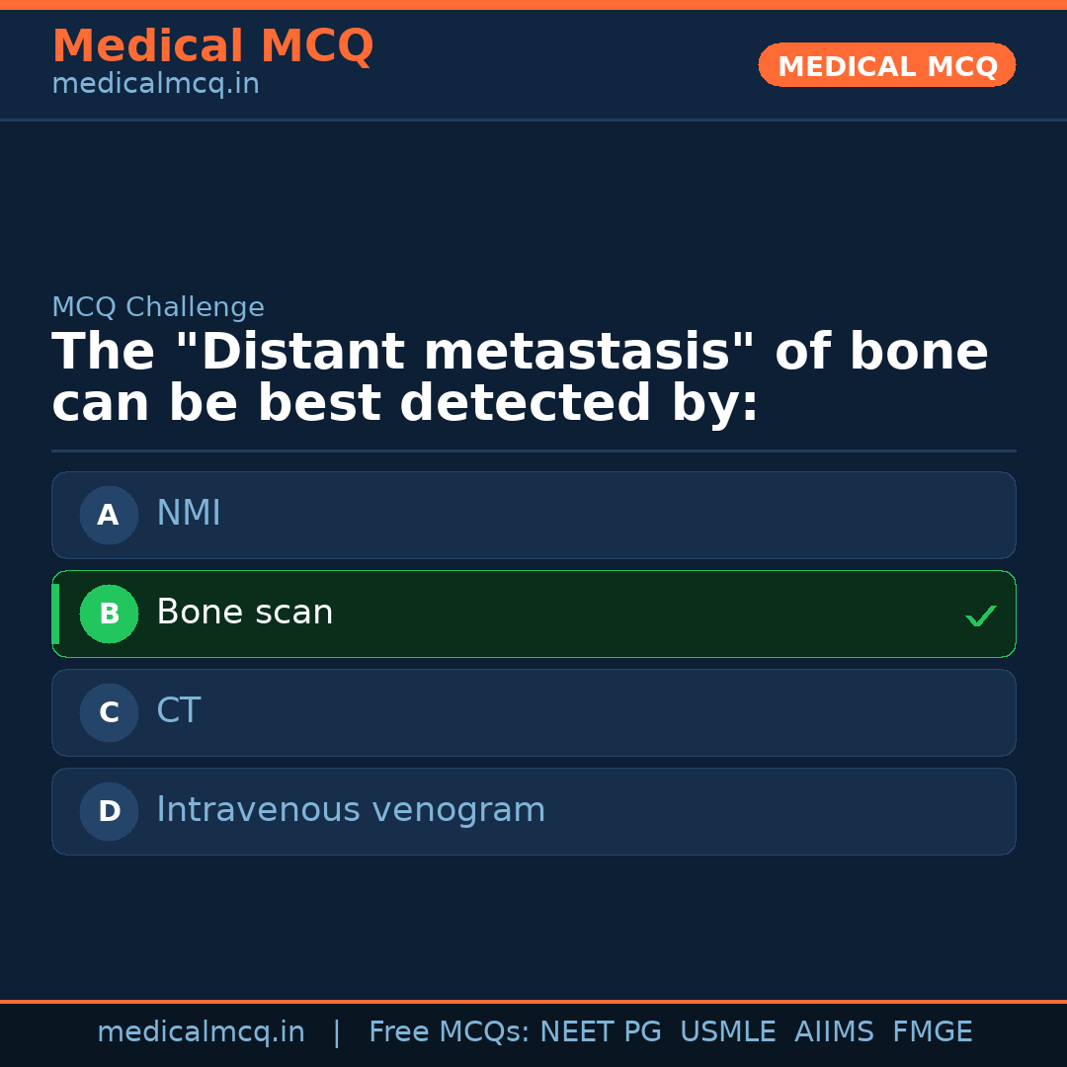
Task: Pick the Intravenous venogram answer text
Action: click(x=351, y=810)
